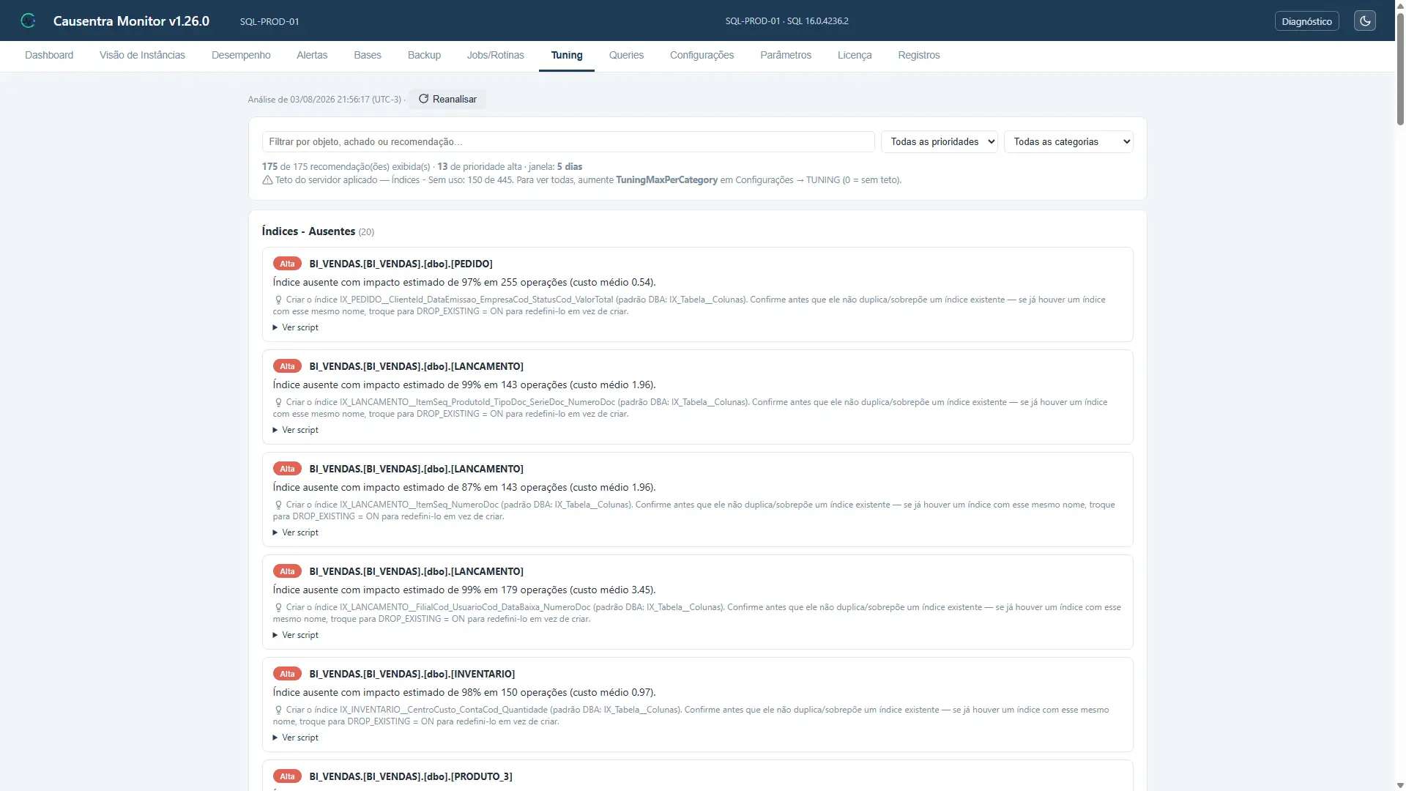Open the Registros tab
Viewport: 1406px width, 791px height.
[x=919, y=55]
